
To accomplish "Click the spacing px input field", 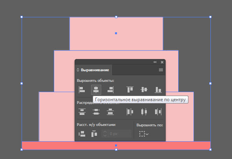I will click(x=120, y=134).
